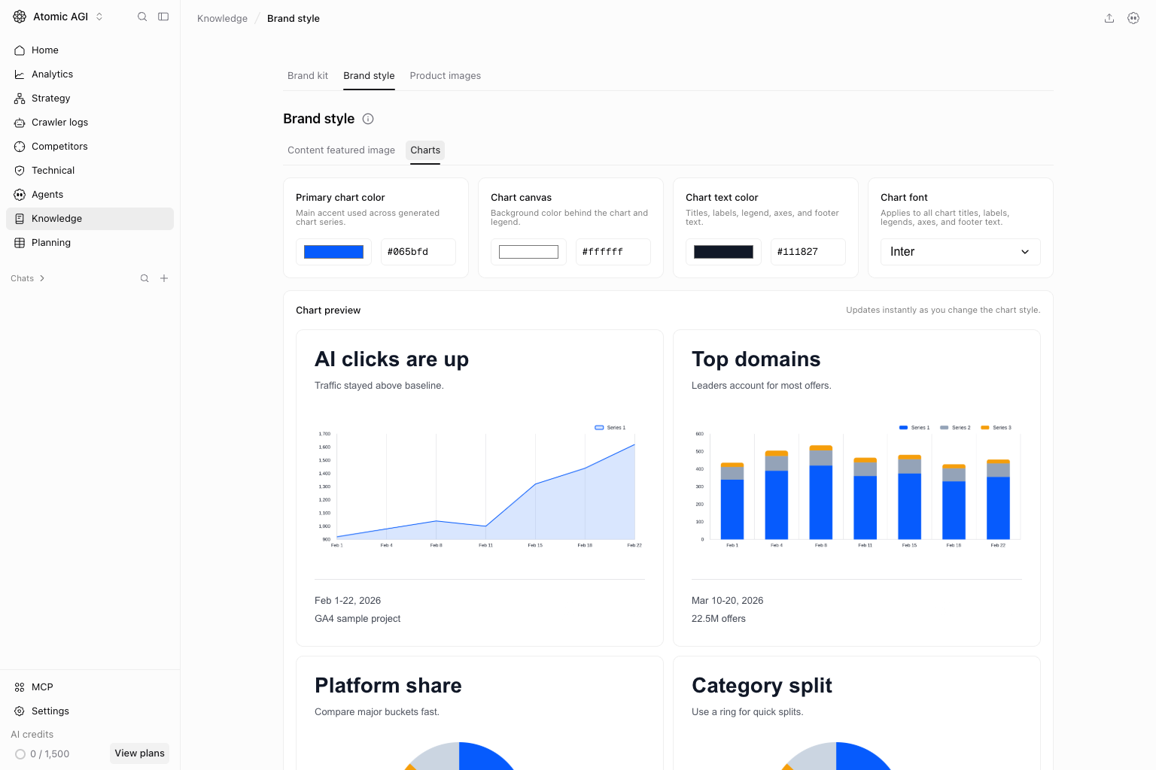
Task: Open the Chart font Inter dropdown
Action: click(x=960, y=252)
